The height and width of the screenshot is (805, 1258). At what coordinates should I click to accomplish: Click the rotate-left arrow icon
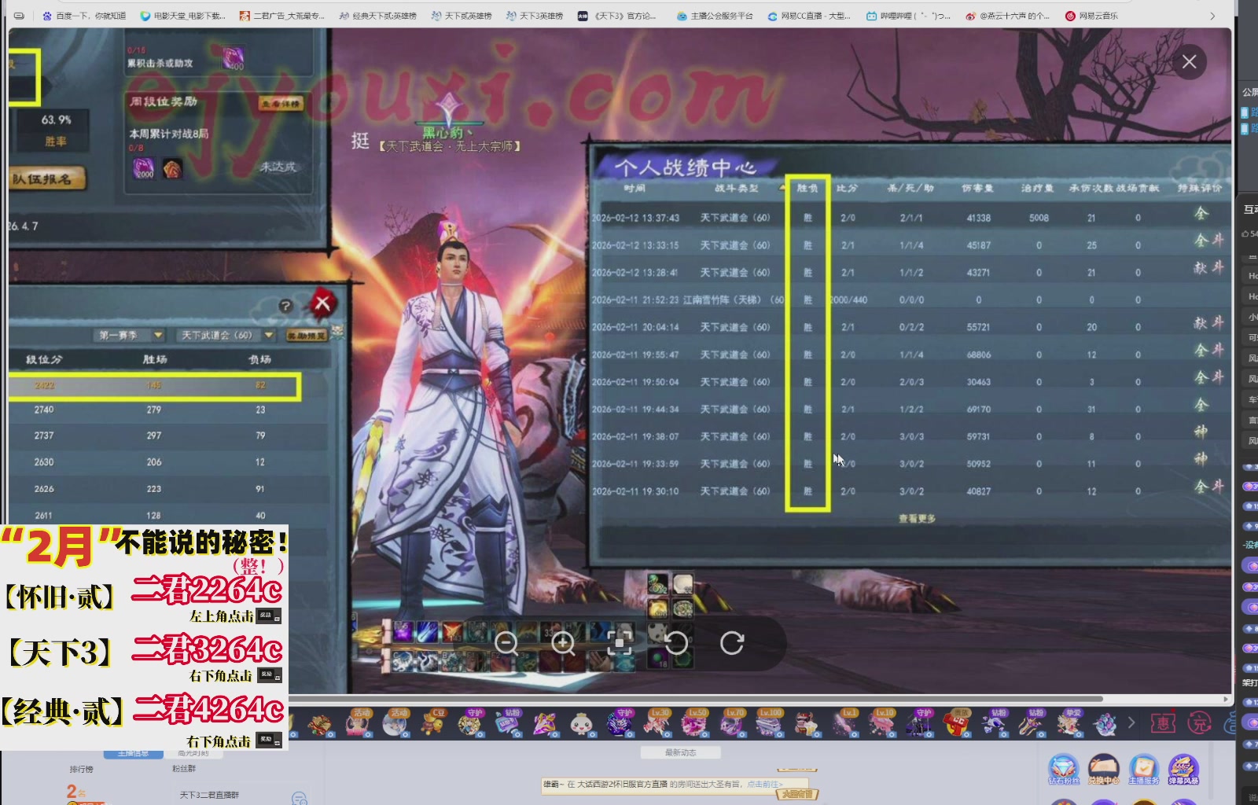[x=677, y=643]
